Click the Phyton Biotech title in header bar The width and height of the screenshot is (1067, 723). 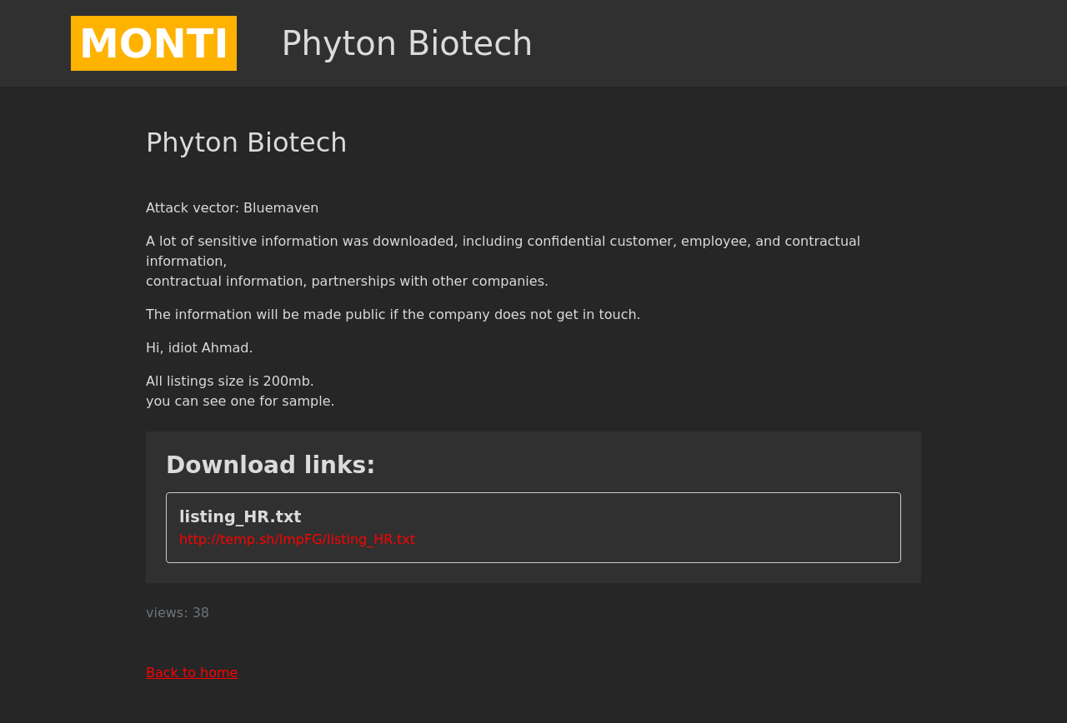click(x=407, y=43)
